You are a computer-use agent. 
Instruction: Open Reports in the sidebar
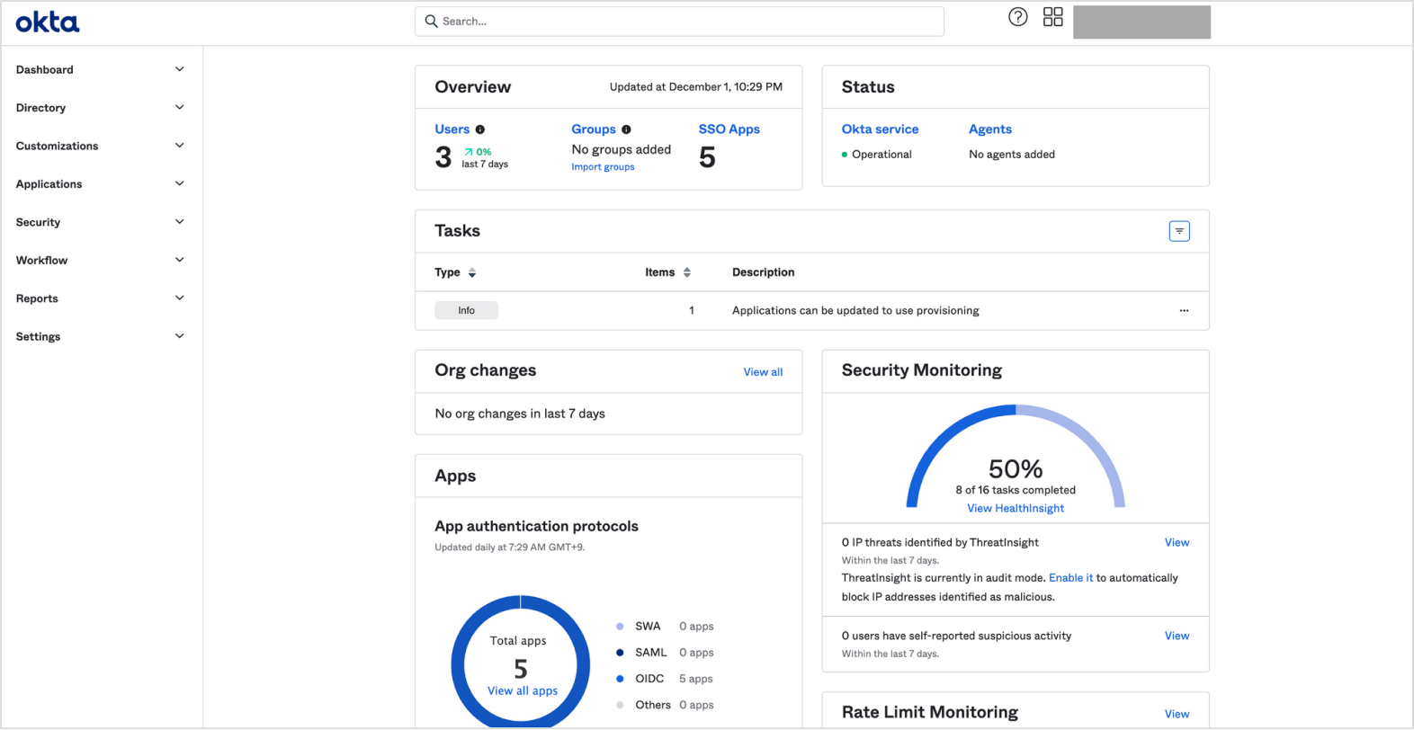tap(37, 298)
